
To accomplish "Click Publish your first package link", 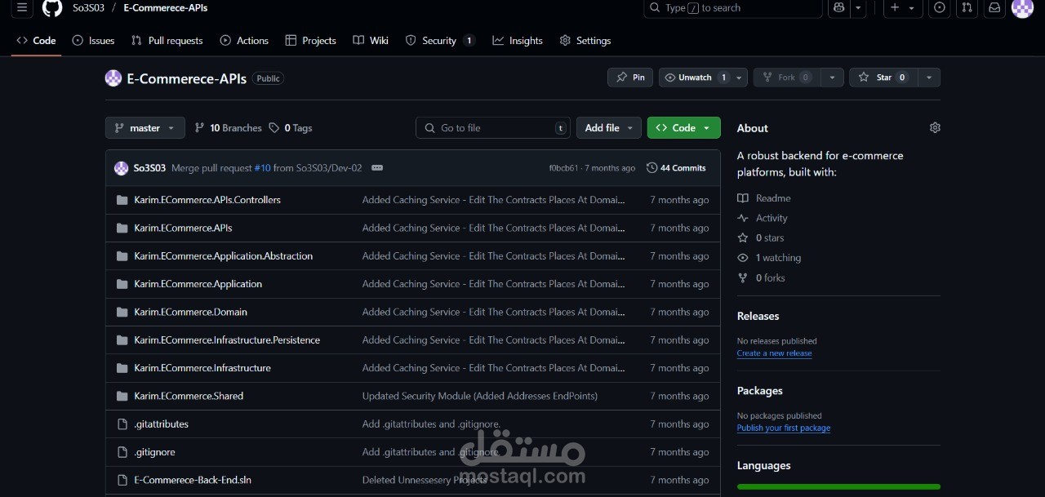I will pyautogui.click(x=784, y=428).
